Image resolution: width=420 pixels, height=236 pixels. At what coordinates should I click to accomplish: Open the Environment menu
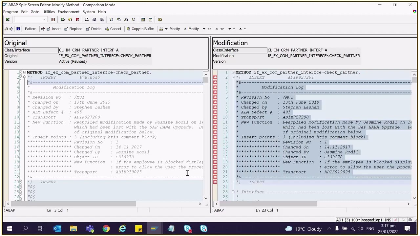coord(69,12)
